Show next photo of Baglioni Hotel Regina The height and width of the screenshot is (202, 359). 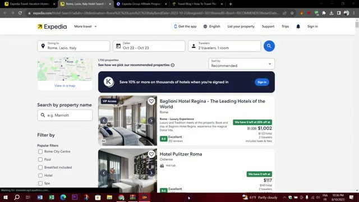tap(151, 121)
